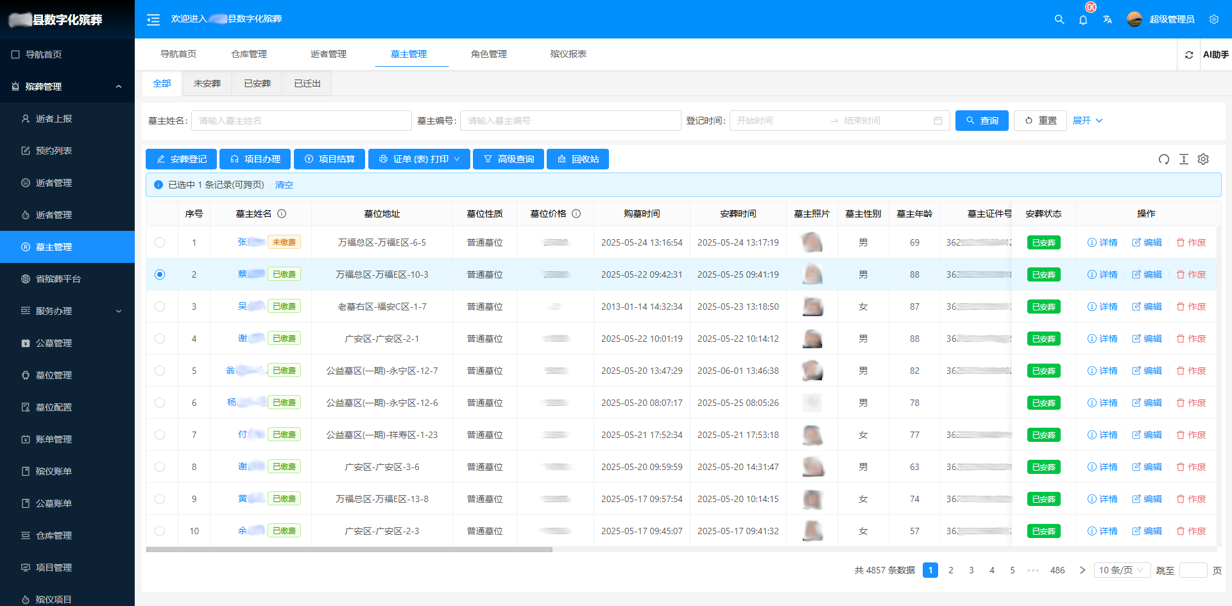Open global search via magnifier icon
Image resolution: width=1232 pixels, height=606 pixels.
1059,19
